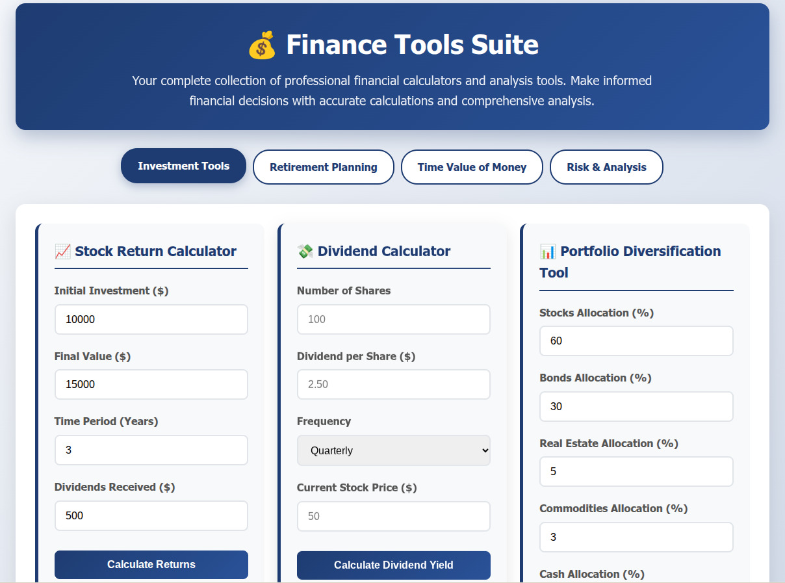785x583 pixels.
Task: Click the Frequency label
Action: coord(324,421)
